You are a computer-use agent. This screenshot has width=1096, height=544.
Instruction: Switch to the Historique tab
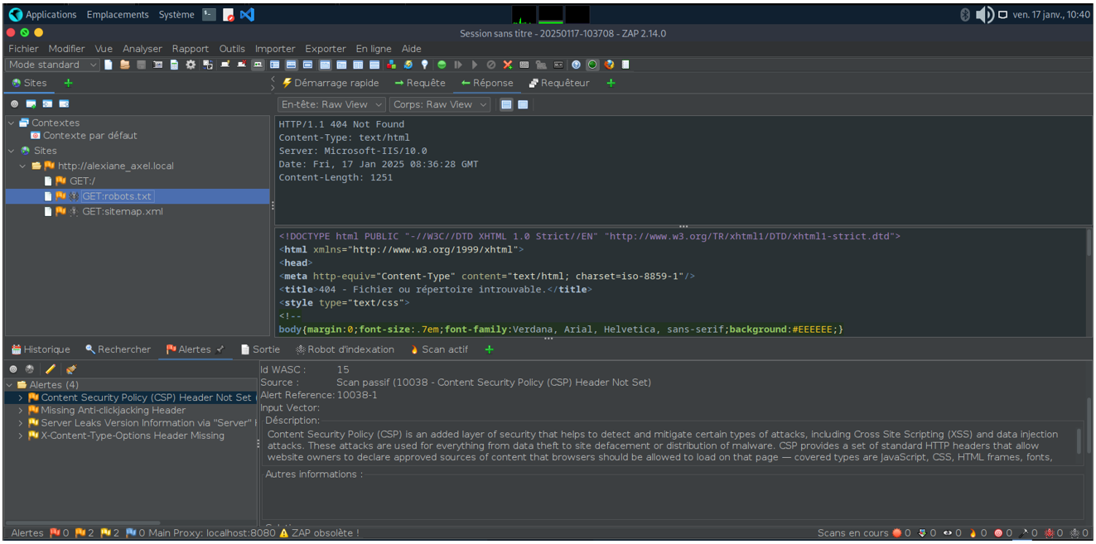(41, 349)
